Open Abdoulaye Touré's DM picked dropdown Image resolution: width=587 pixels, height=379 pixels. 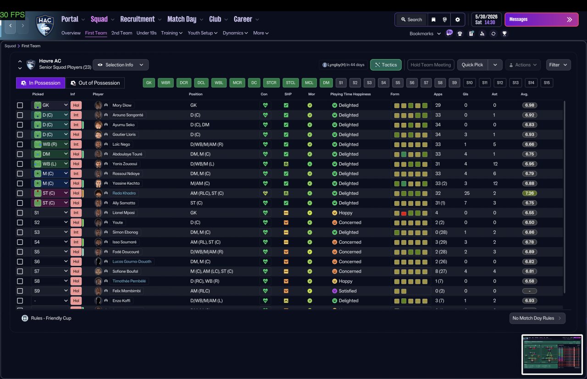coord(50,154)
